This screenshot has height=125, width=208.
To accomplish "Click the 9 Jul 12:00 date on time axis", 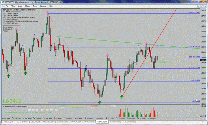I will [x=110, y=119].
